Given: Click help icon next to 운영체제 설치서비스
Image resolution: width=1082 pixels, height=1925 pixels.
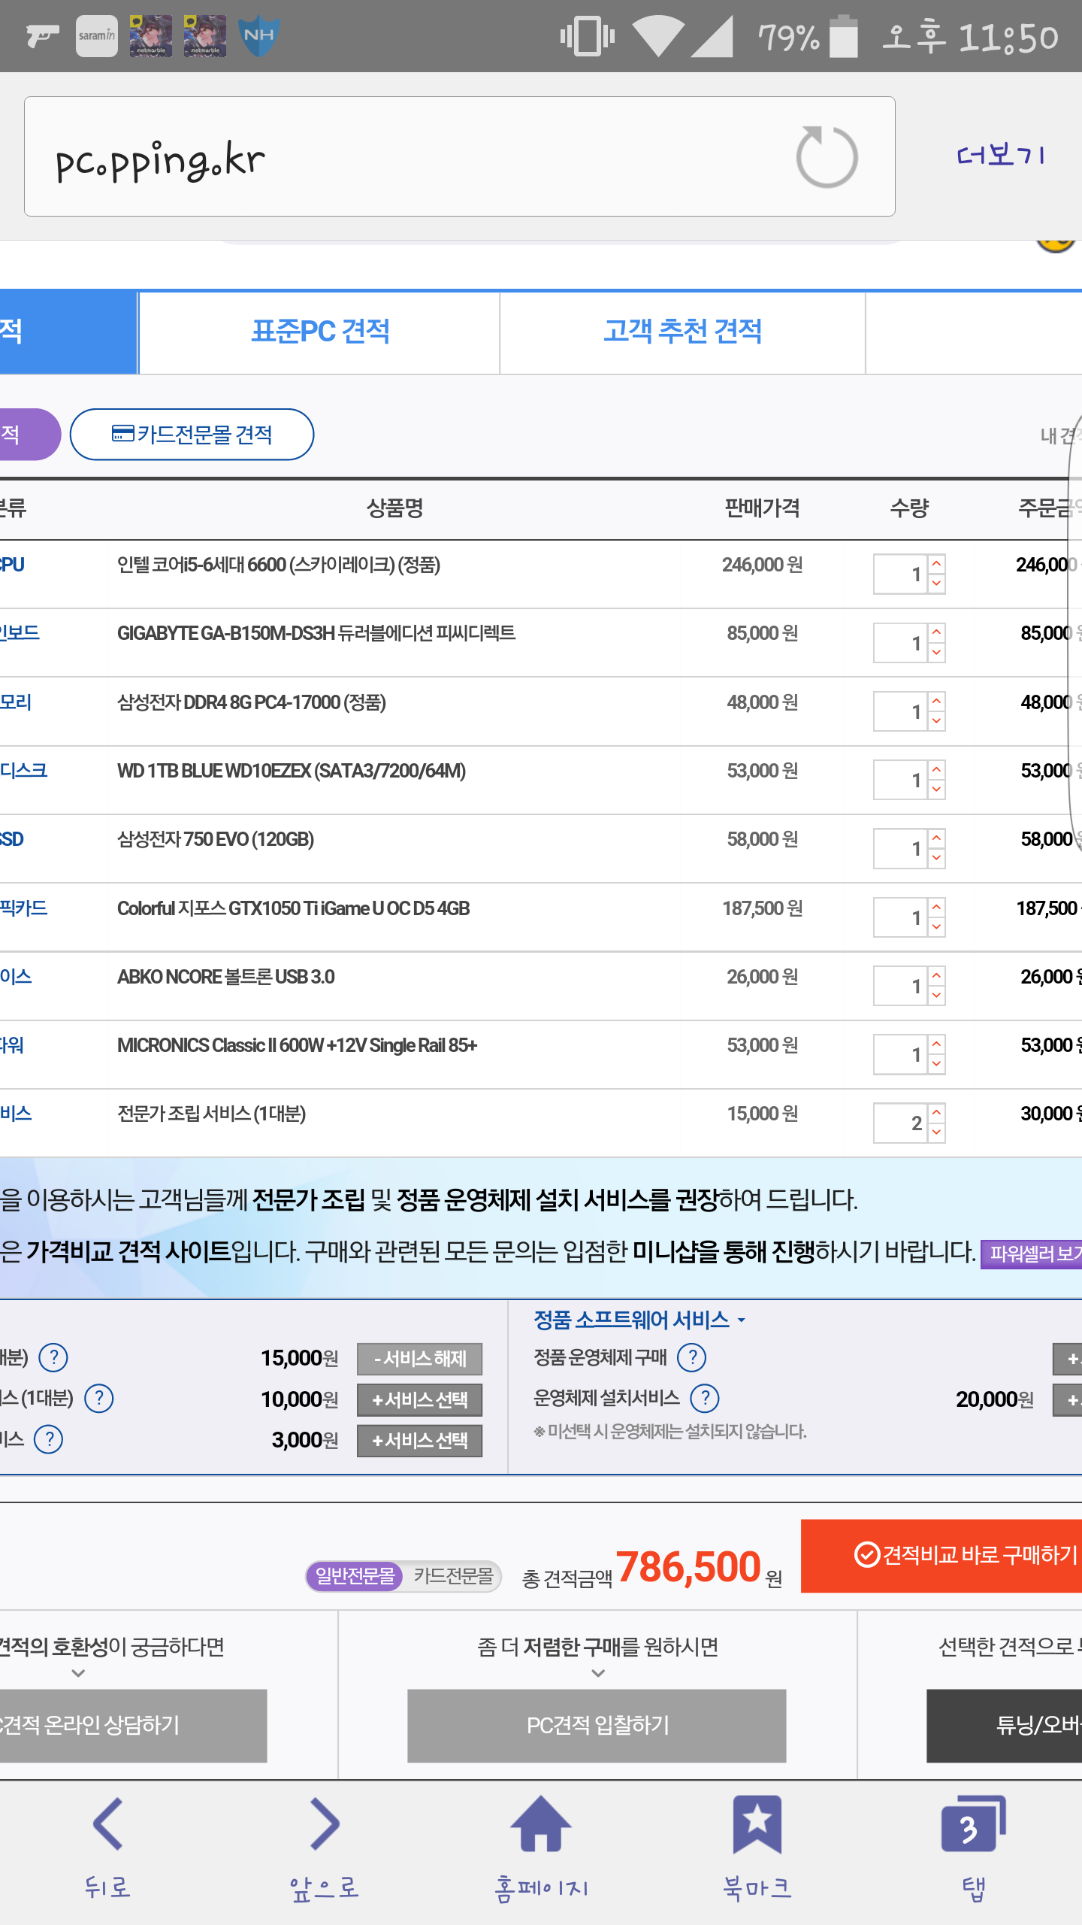Looking at the screenshot, I should pos(705,1399).
